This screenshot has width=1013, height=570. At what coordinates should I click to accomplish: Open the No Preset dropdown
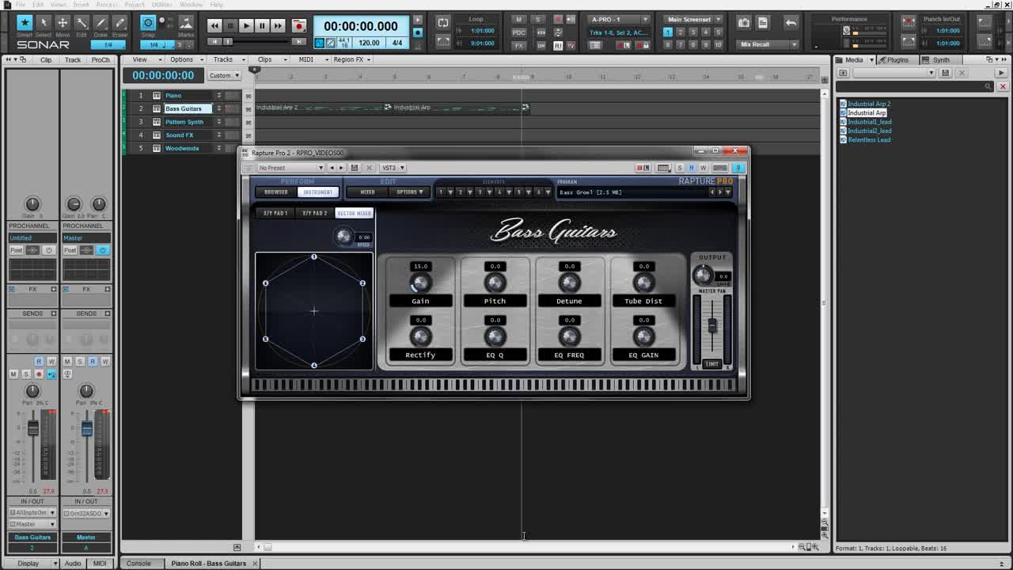(290, 168)
